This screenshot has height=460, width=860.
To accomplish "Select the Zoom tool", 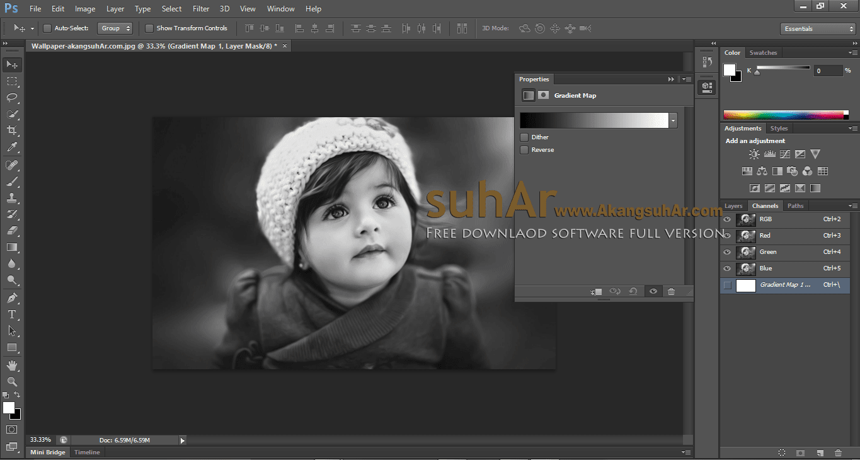I will [x=12, y=382].
